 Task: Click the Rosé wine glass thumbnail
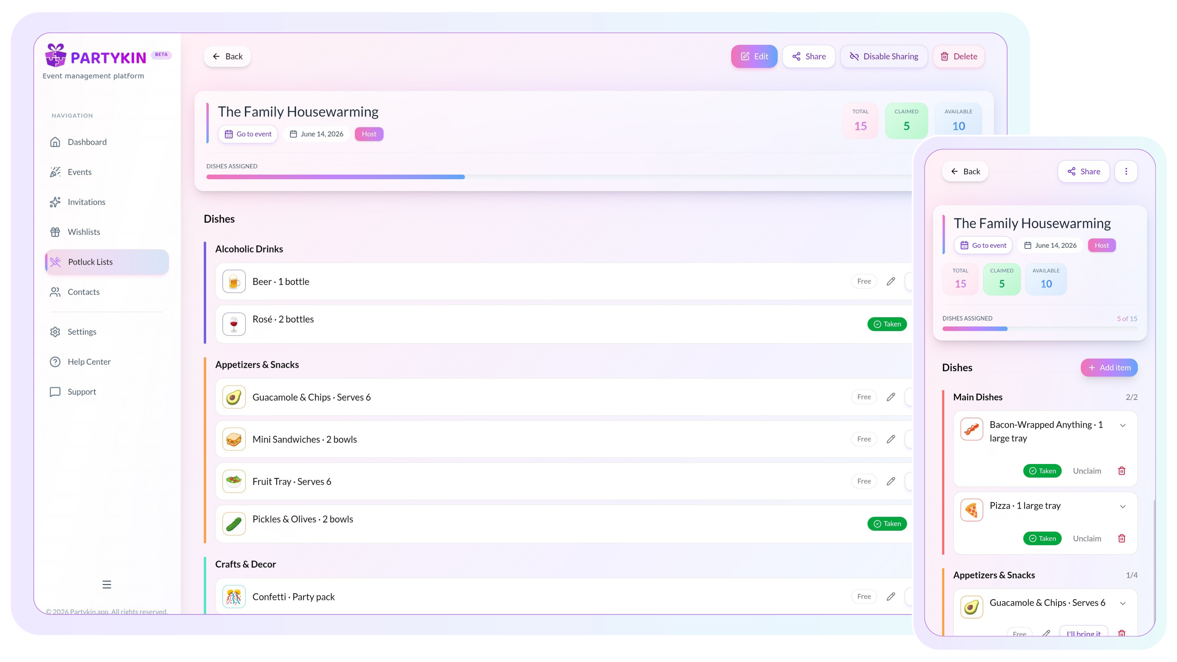[234, 324]
